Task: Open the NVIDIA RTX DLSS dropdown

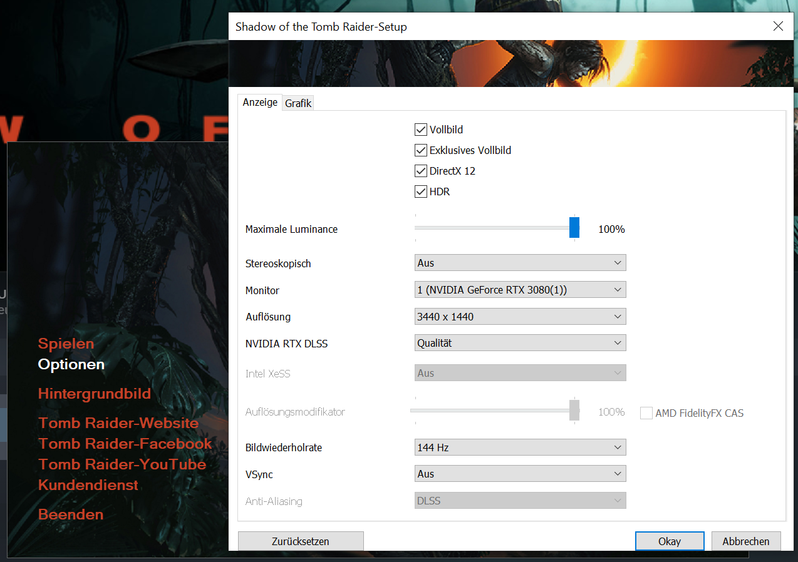Action: (x=520, y=343)
